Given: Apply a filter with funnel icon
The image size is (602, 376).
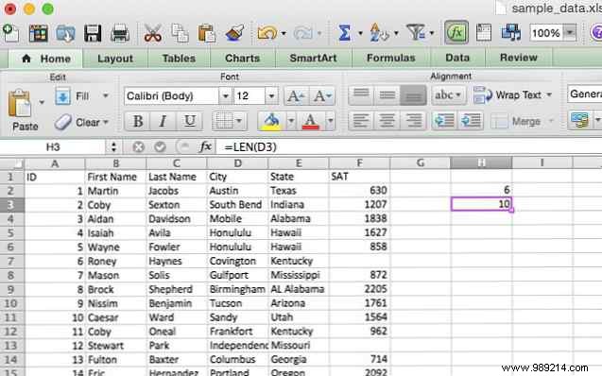Looking at the screenshot, I should tap(416, 33).
